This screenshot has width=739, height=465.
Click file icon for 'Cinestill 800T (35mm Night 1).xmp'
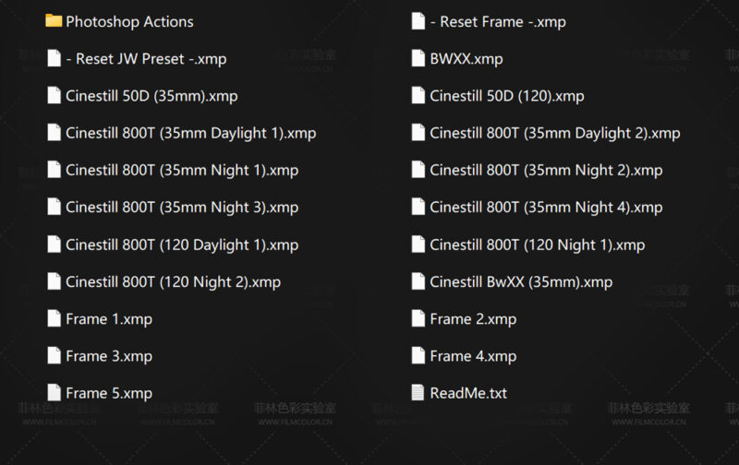pos(55,170)
